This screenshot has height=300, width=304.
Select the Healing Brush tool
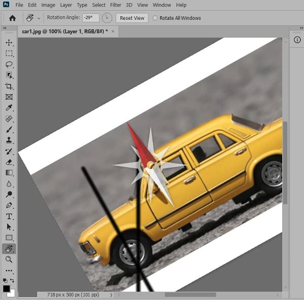9,119
